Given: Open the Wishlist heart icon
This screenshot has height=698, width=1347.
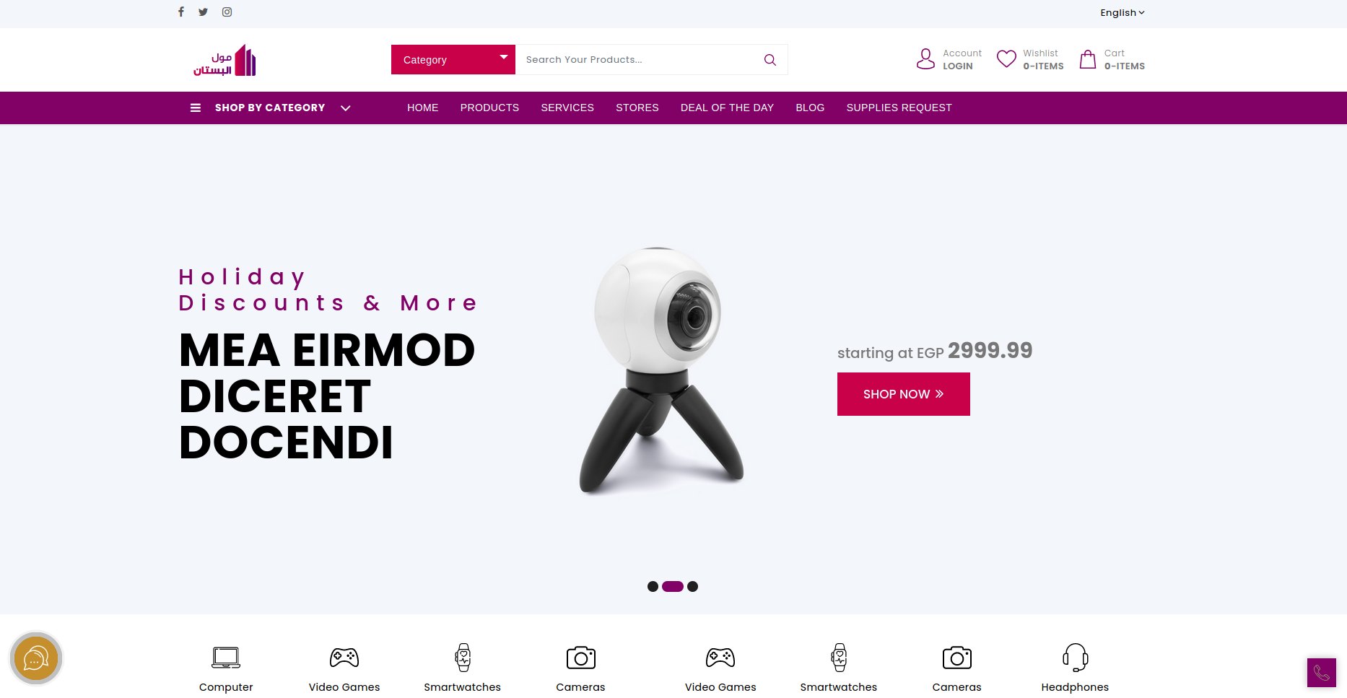Looking at the screenshot, I should pos(1006,59).
